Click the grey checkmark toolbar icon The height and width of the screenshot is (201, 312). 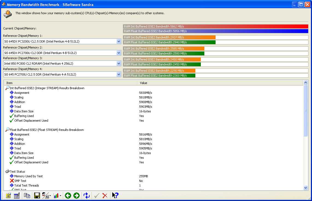[97, 196]
